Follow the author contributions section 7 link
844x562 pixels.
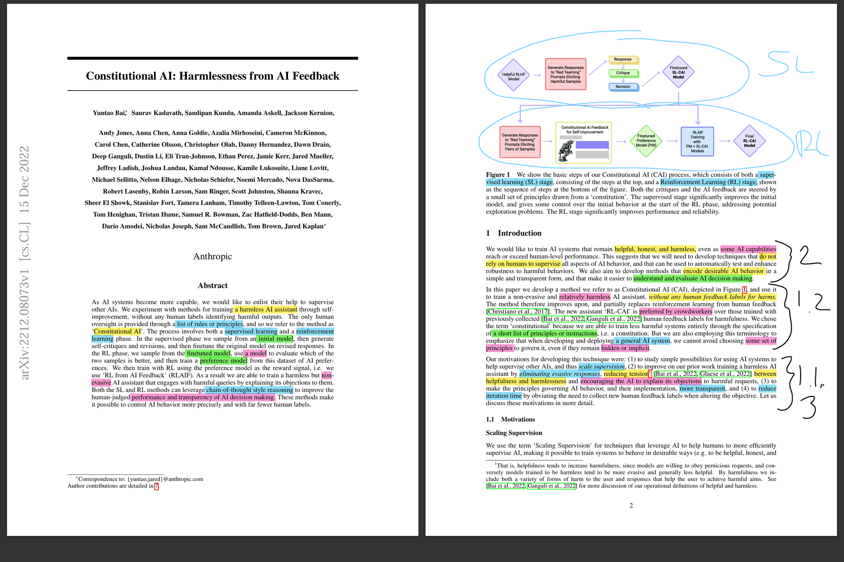tap(156, 486)
